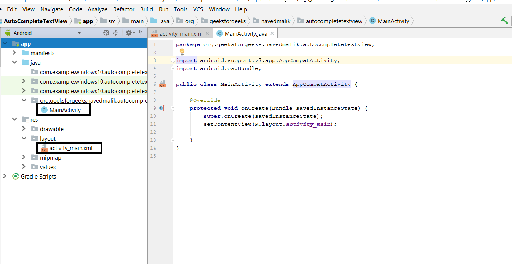Click the MainActivity class icon in breadcrumb
The height and width of the screenshot is (264, 512).
pos(372,21)
